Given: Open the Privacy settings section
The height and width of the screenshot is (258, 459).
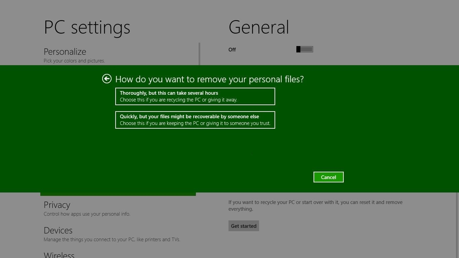Looking at the screenshot, I should pyautogui.click(x=57, y=205).
